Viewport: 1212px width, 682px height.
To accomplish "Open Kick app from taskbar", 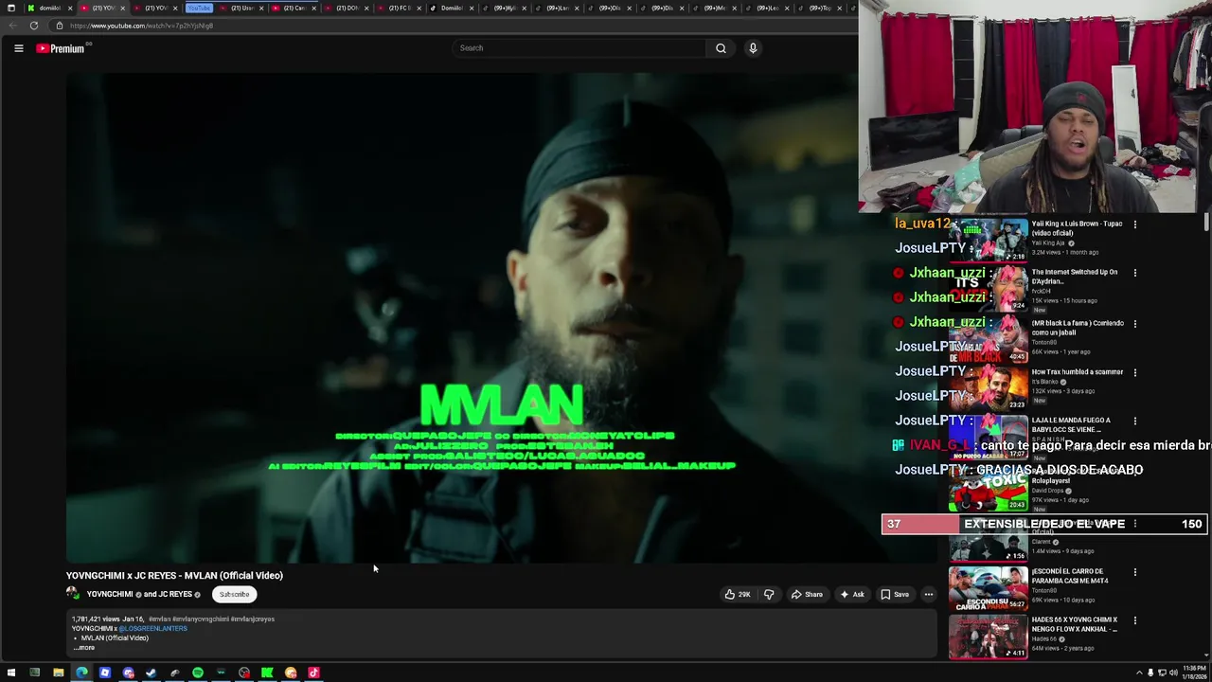I will point(267,673).
